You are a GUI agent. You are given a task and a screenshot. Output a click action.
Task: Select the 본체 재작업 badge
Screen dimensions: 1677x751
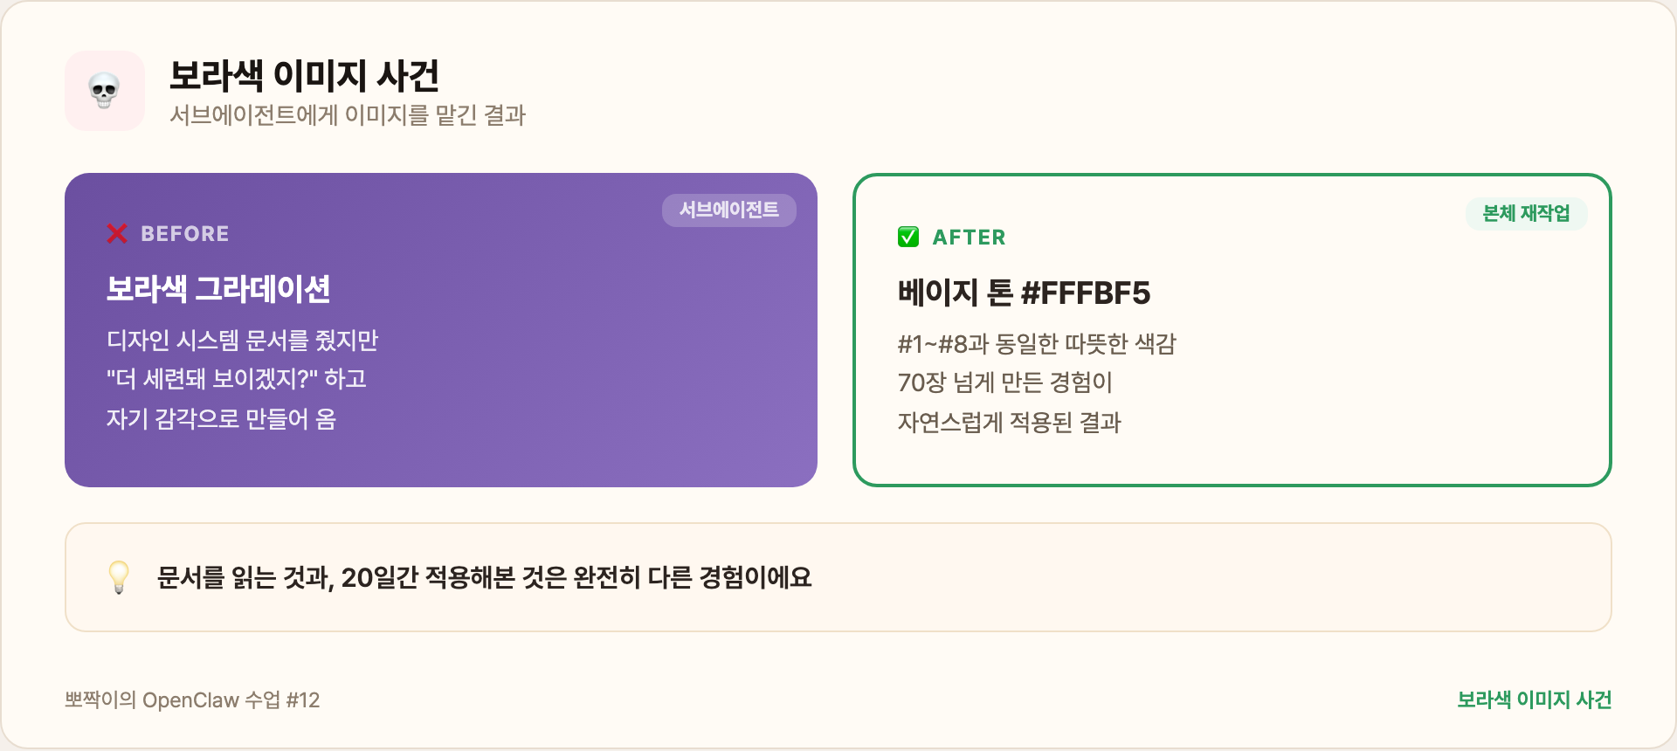click(x=1526, y=214)
